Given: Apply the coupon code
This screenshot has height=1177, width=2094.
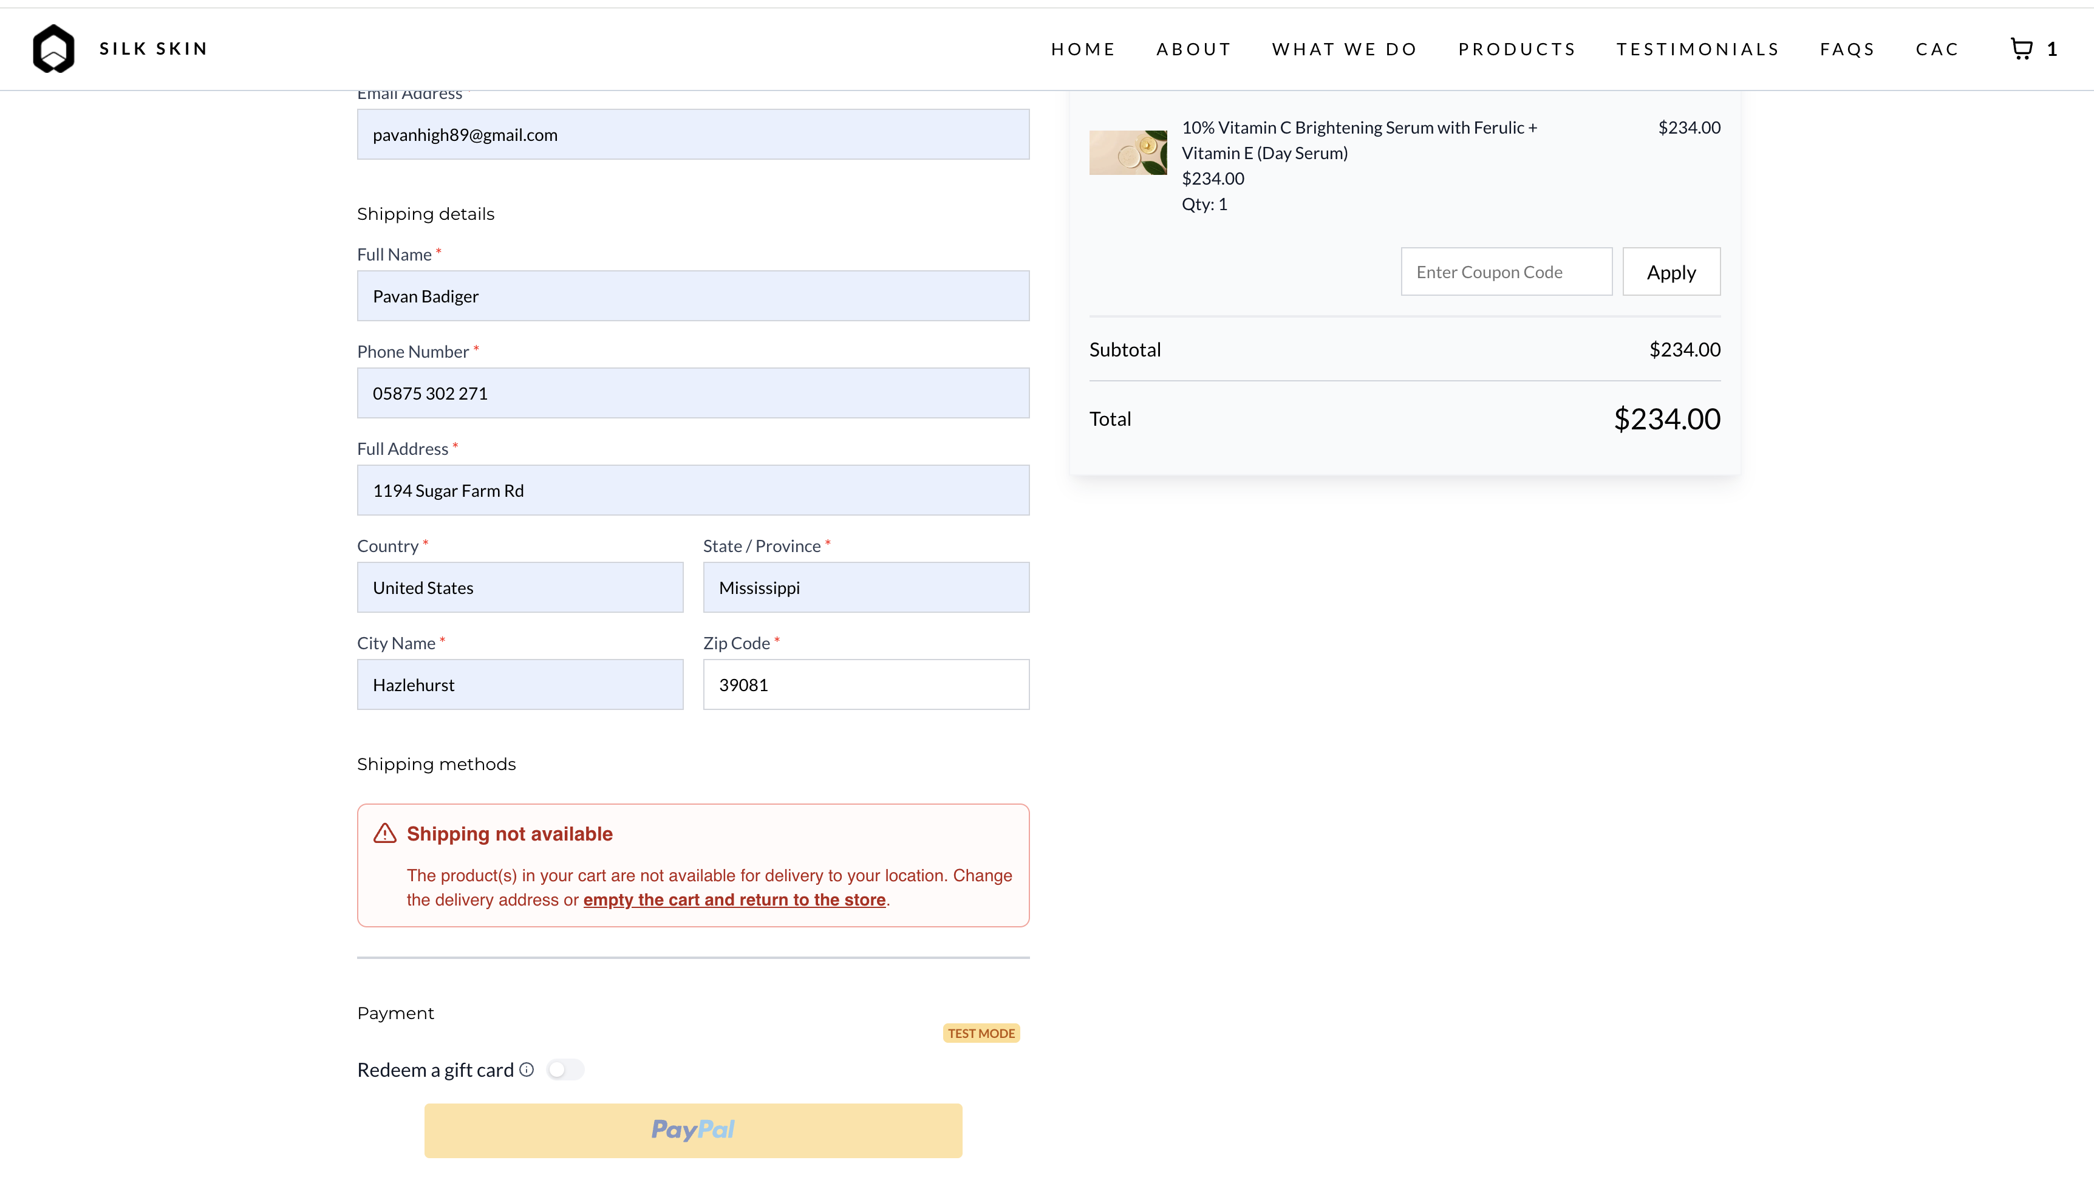Looking at the screenshot, I should 1671,271.
